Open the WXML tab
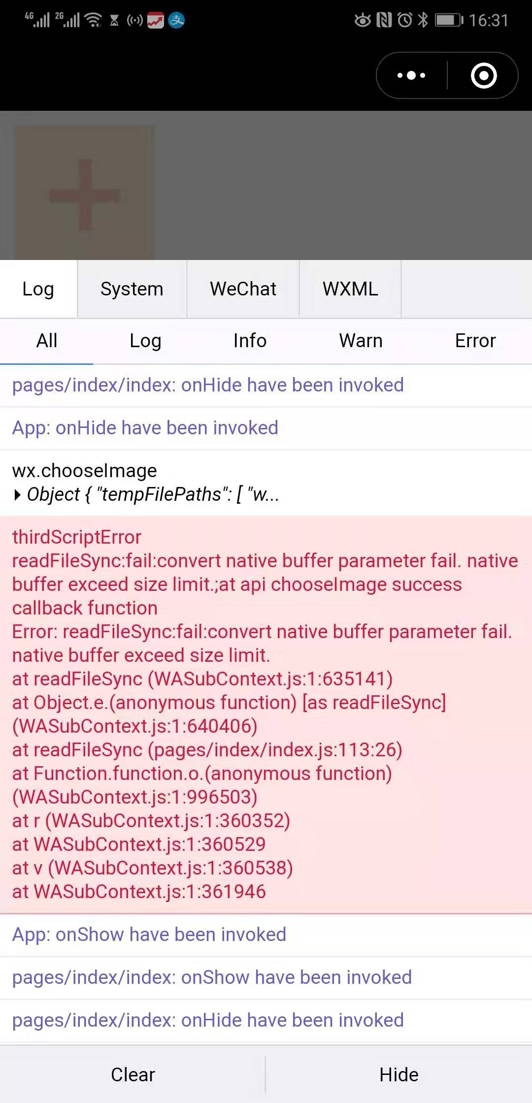Image resolution: width=532 pixels, height=1103 pixels. (350, 289)
